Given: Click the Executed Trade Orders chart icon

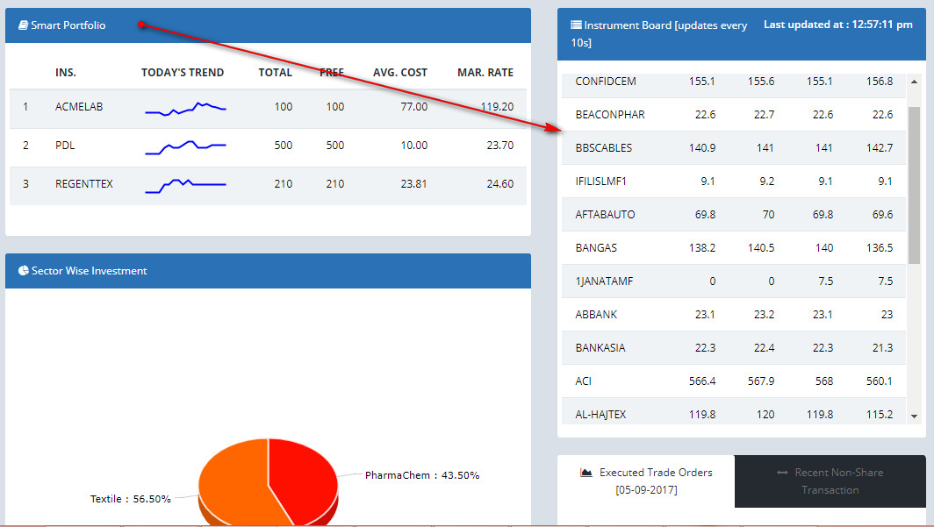Looking at the screenshot, I should point(586,473).
